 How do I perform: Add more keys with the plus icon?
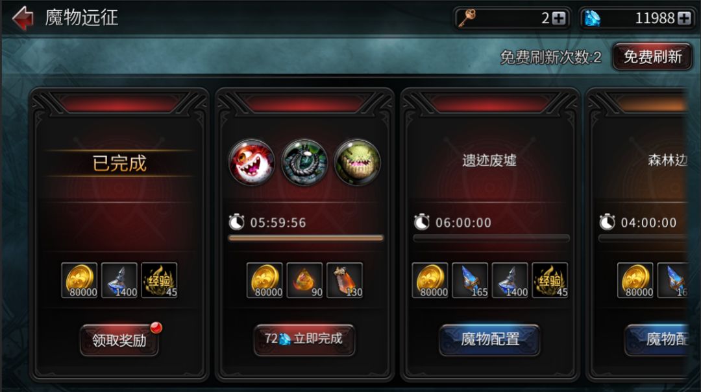(559, 18)
